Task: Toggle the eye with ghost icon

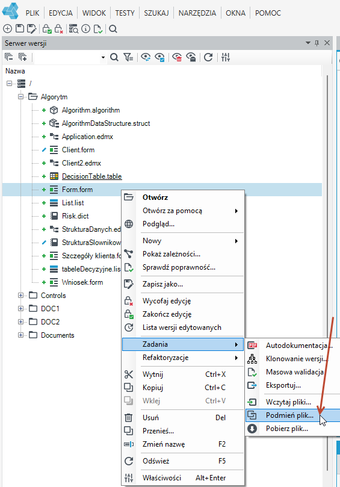Action: click(x=191, y=57)
